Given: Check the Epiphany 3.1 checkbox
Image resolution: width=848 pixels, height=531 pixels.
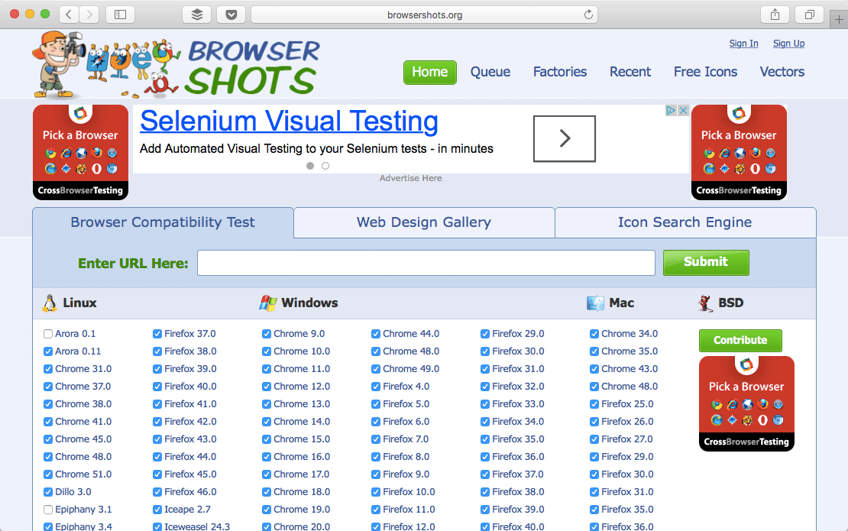Looking at the screenshot, I should coord(48,510).
